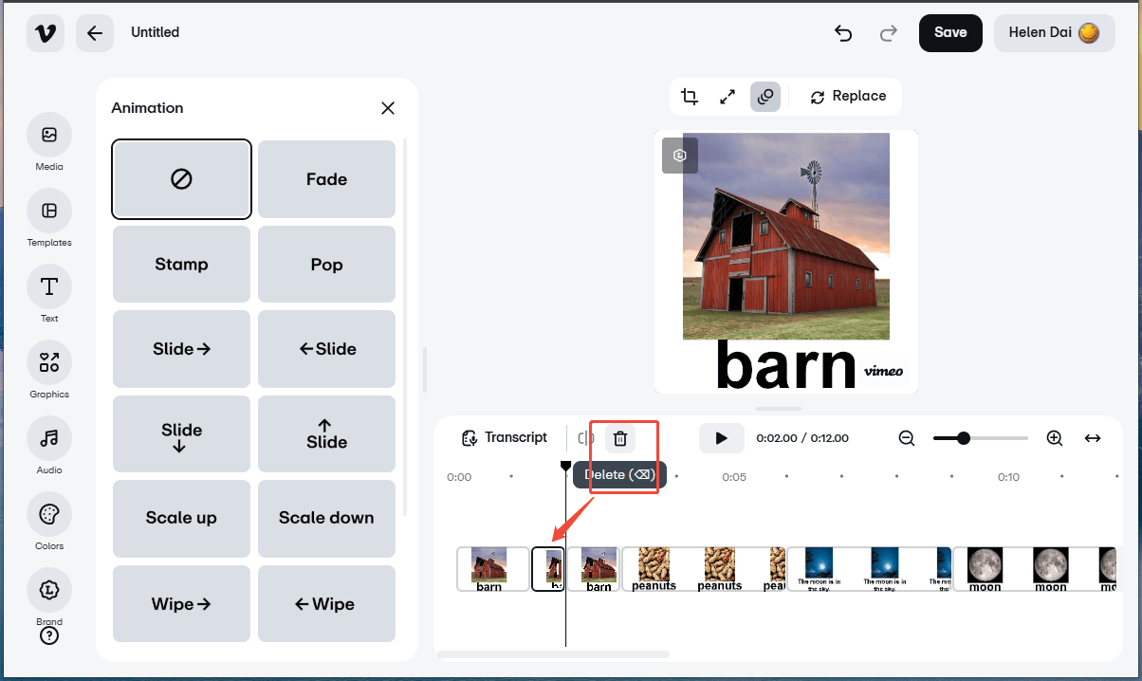Open the Text sidebar panel
Screen dimensions: 1142x681
pos(49,294)
